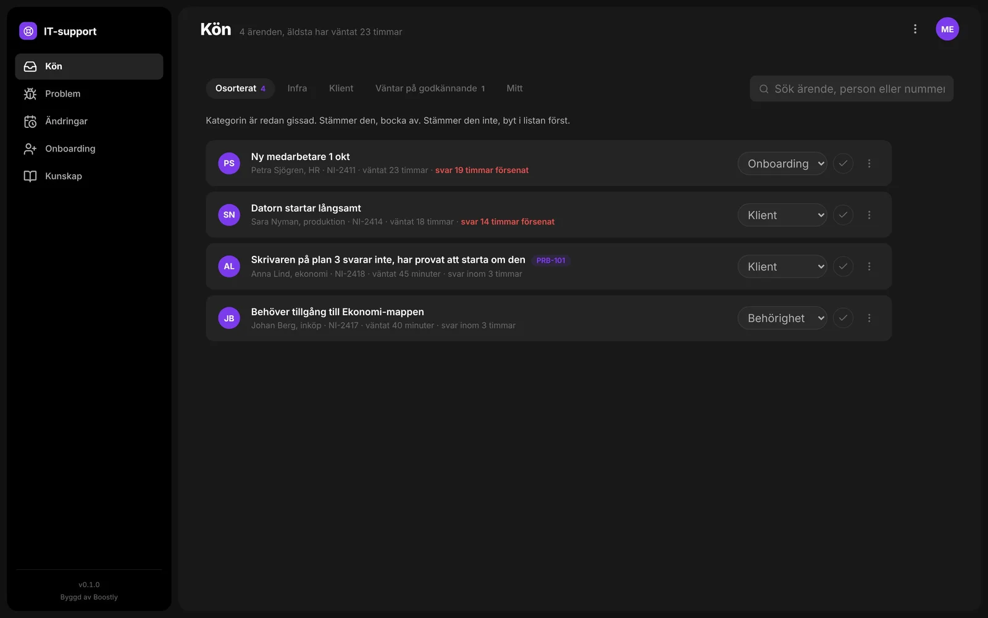Open the Problem section

pyautogui.click(x=89, y=94)
